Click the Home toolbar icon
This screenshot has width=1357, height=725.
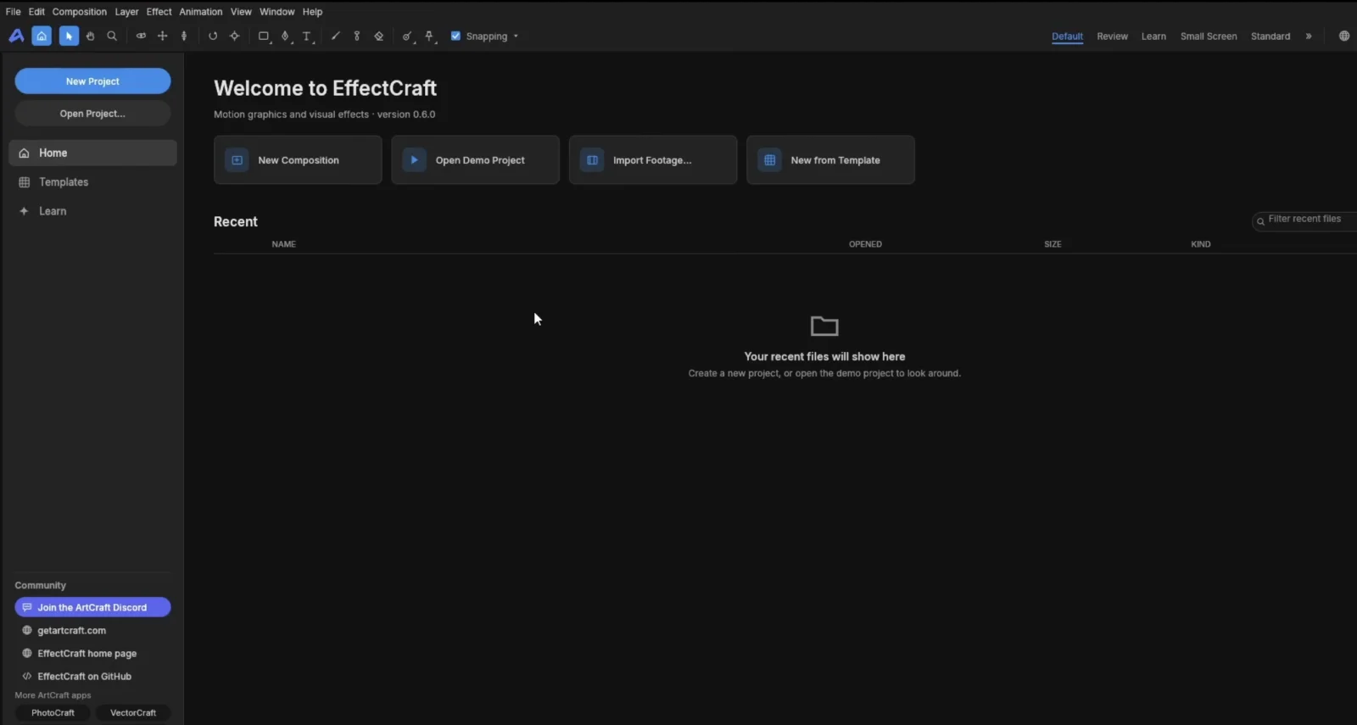(42, 36)
